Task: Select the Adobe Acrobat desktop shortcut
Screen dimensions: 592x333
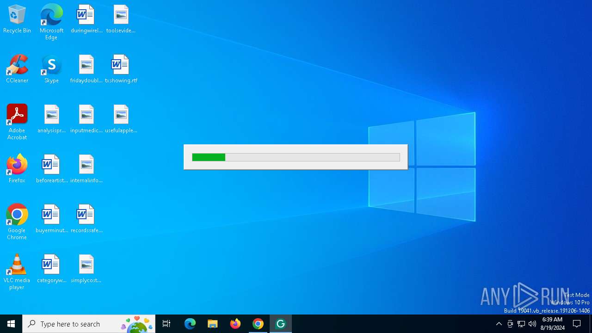Action: [17, 122]
